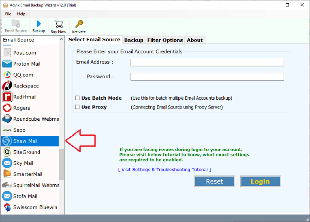Click the Password input field
This screenshot has width=310, height=222.
tap(207, 77)
